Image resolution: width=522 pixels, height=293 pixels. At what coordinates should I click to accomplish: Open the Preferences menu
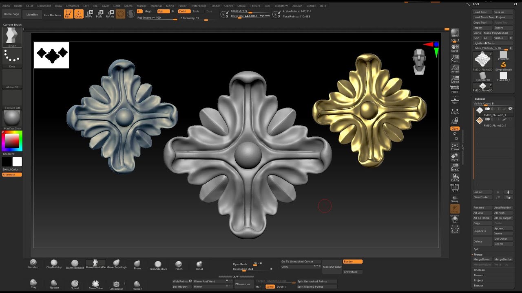coord(199,6)
